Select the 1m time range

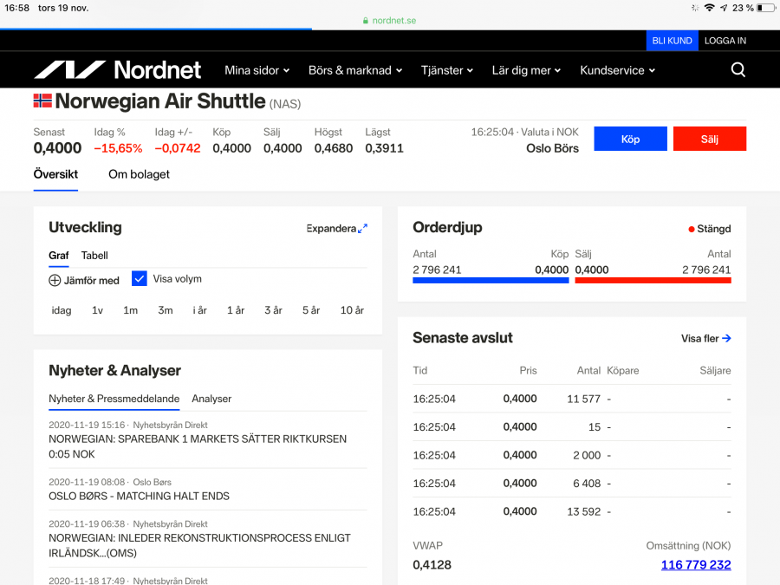(130, 310)
